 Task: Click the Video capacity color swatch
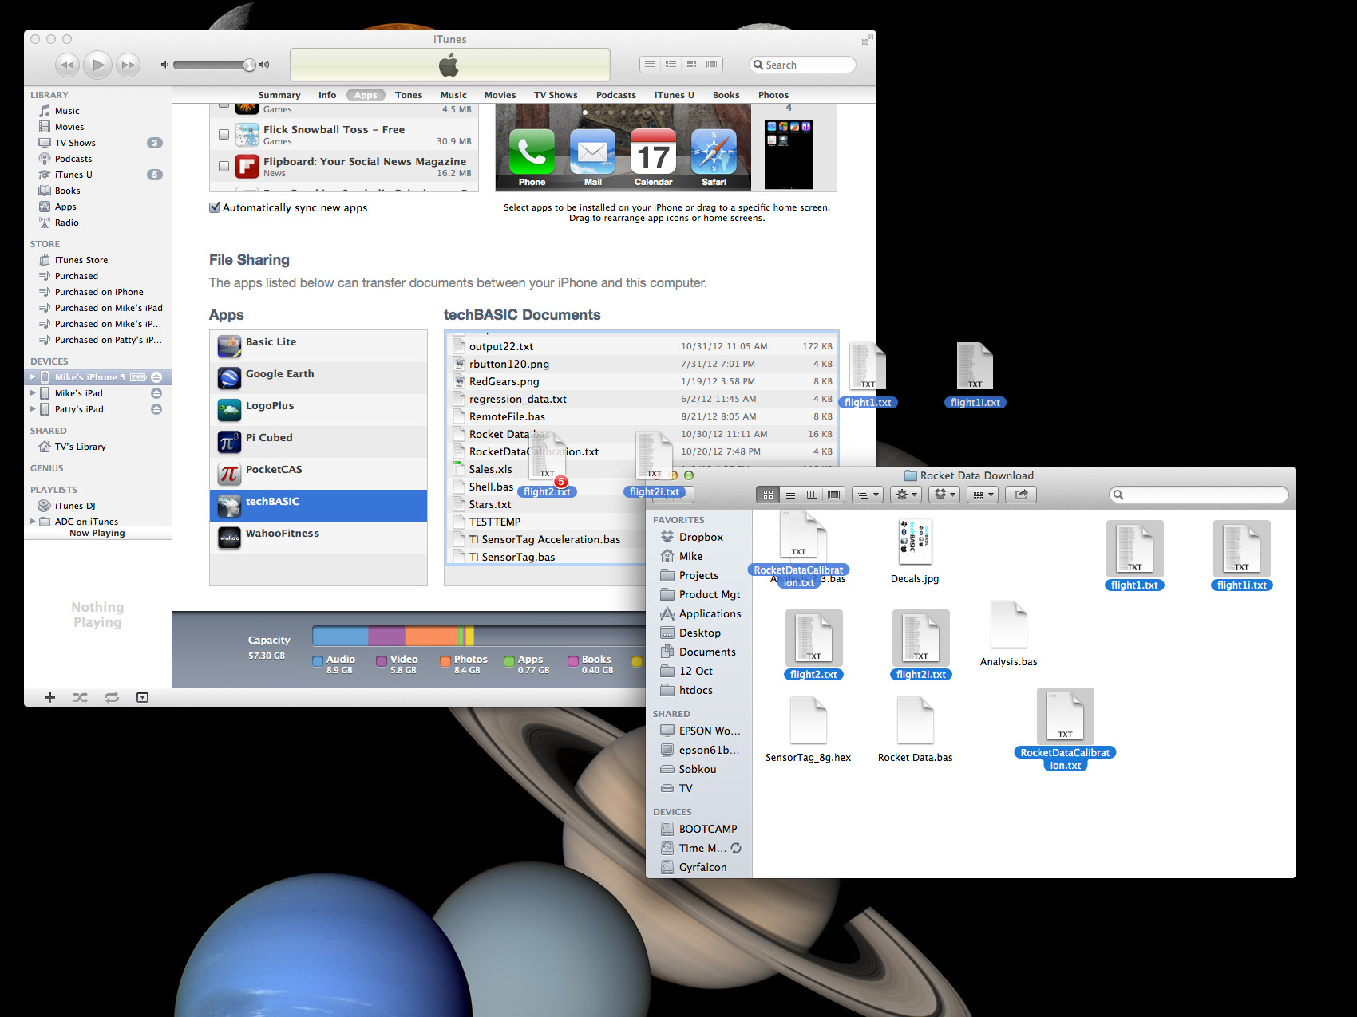click(x=382, y=660)
